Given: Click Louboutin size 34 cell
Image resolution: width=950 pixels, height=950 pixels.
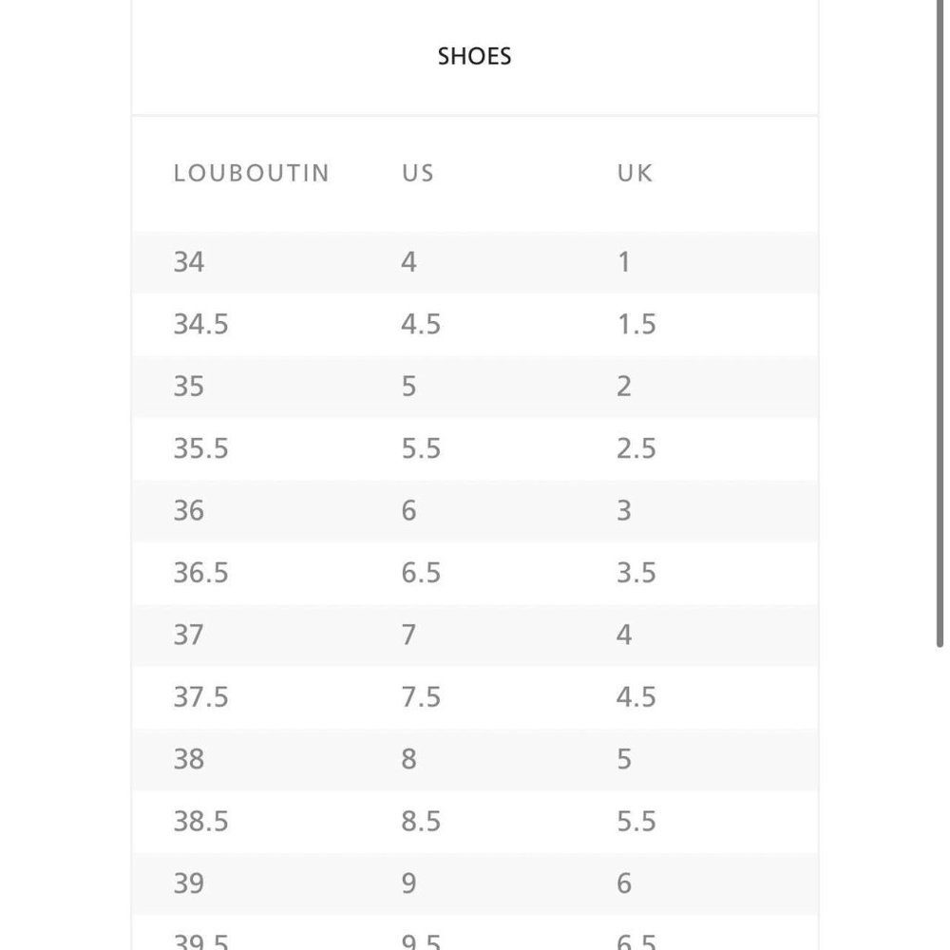Looking at the screenshot, I should click(x=189, y=262).
